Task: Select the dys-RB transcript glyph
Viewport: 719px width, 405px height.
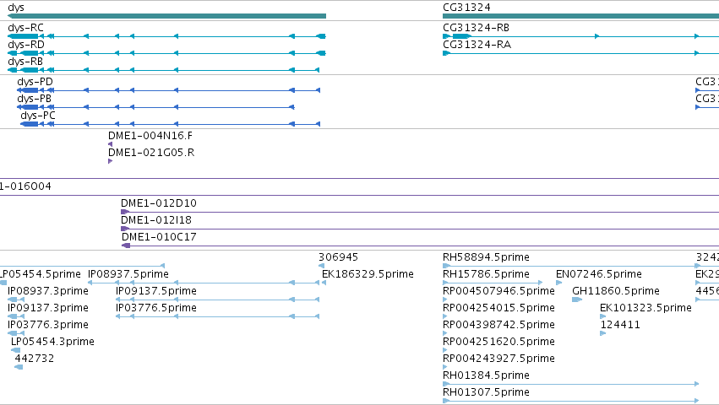Action: [x=164, y=70]
